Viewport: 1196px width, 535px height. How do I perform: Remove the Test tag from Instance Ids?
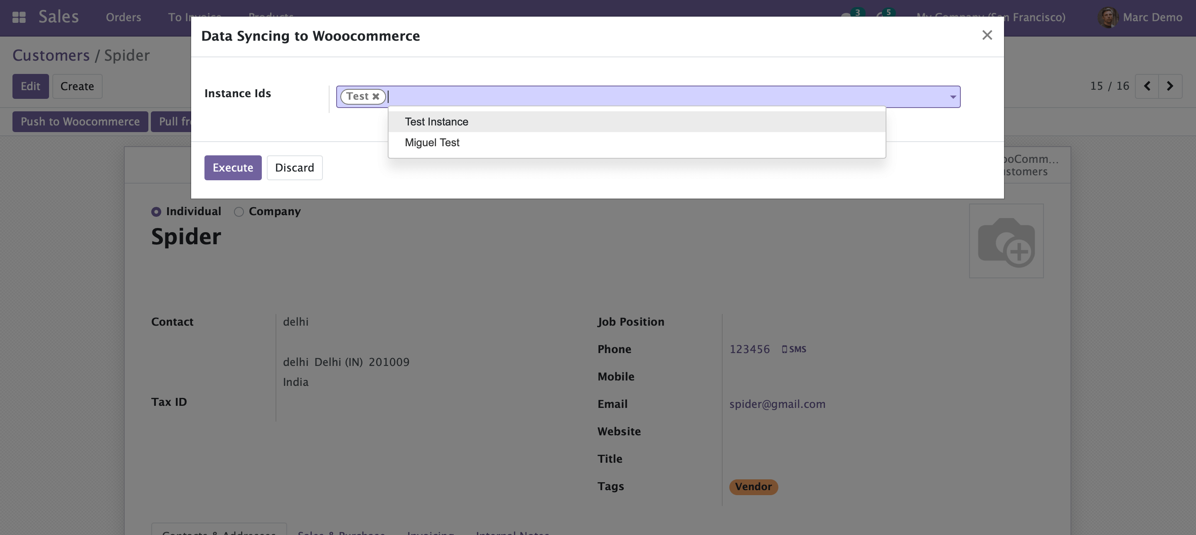point(376,96)
